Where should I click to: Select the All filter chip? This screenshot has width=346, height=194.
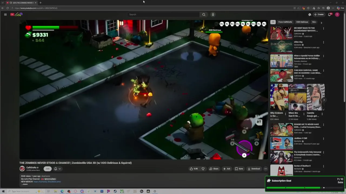[x=273, y=22]
